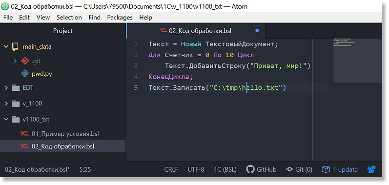Open 01_Пример условия.bsl file
The image size is (389, 185).
click(65, 134)
